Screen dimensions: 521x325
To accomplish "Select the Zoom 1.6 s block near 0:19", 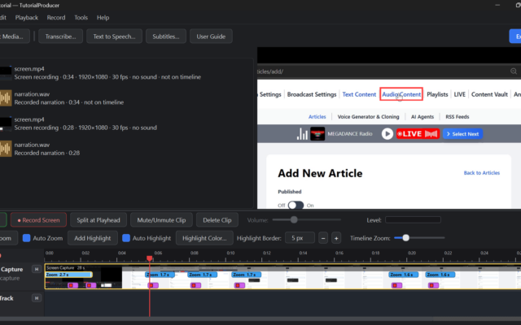I will pyautogui.click(x=404, y=275).
